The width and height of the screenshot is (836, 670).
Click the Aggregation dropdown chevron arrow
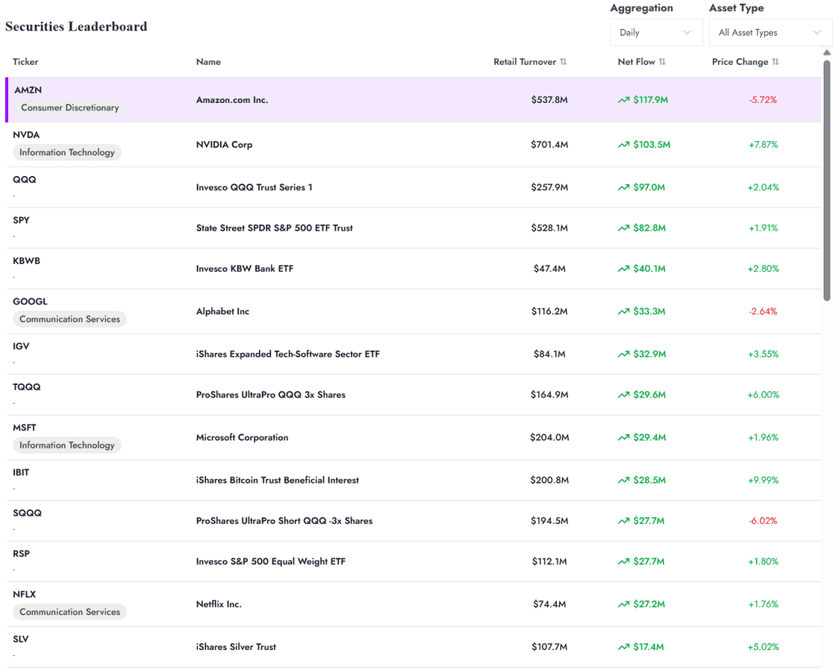(x=687, y=33)
